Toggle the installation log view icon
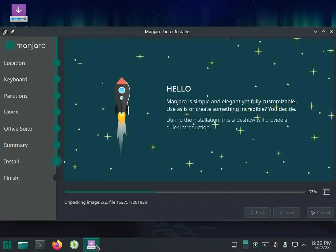The width and height of the screenshot is (336, 252). [x=326, y=192]
